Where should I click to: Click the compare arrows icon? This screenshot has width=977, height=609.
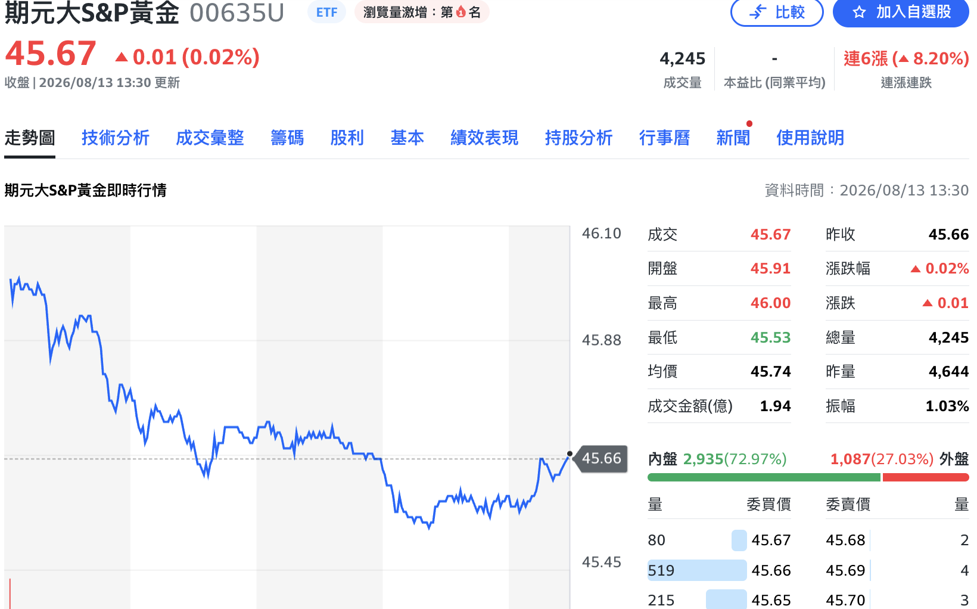758,12
